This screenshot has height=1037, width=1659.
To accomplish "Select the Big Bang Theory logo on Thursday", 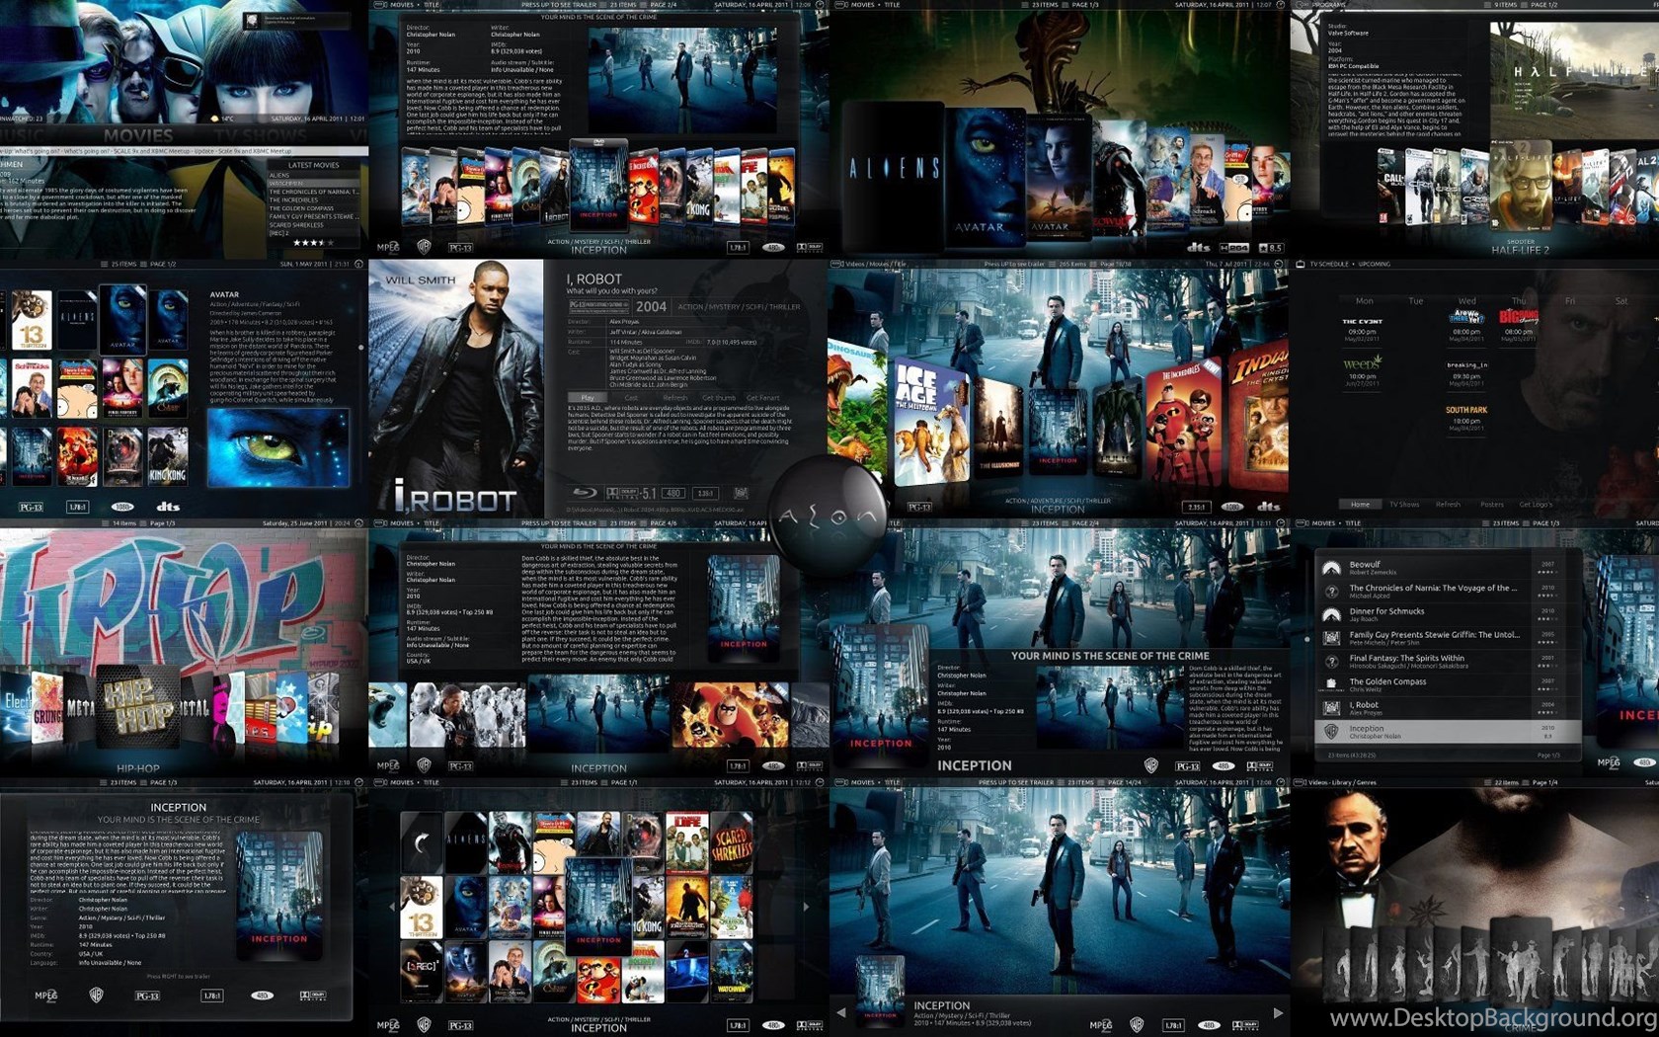I will (1519, 317).
